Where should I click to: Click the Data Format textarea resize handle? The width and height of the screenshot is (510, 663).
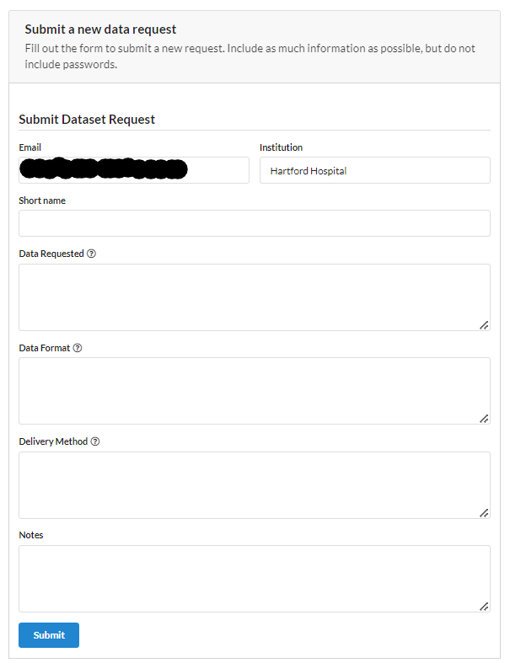pos(484,418)
